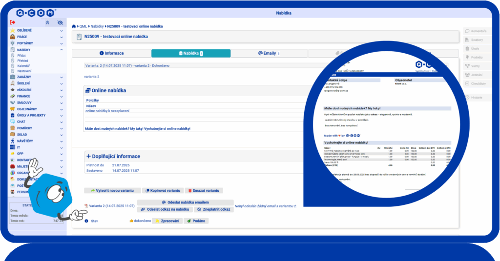
Task: Click Nabídky in the breadcrumb
Action: (97, 26)
